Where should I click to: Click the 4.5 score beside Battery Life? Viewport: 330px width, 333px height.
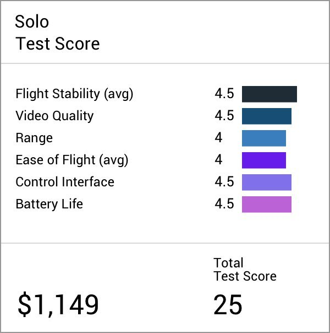224,204
